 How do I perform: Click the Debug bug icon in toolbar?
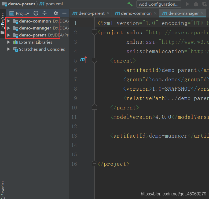196,4
